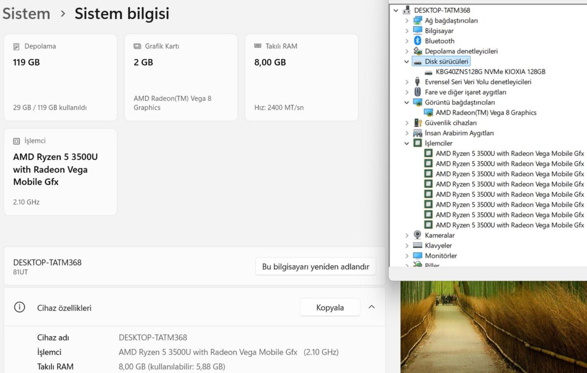587x373 pixels.
Task: Click the keyboard icon beside Klavyeler
Action: 417,246
